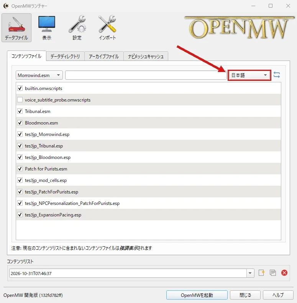Select tes3jp_ExpansionPacing.esp row text
This screenshot has width=297, height=303.
[53, 215]
